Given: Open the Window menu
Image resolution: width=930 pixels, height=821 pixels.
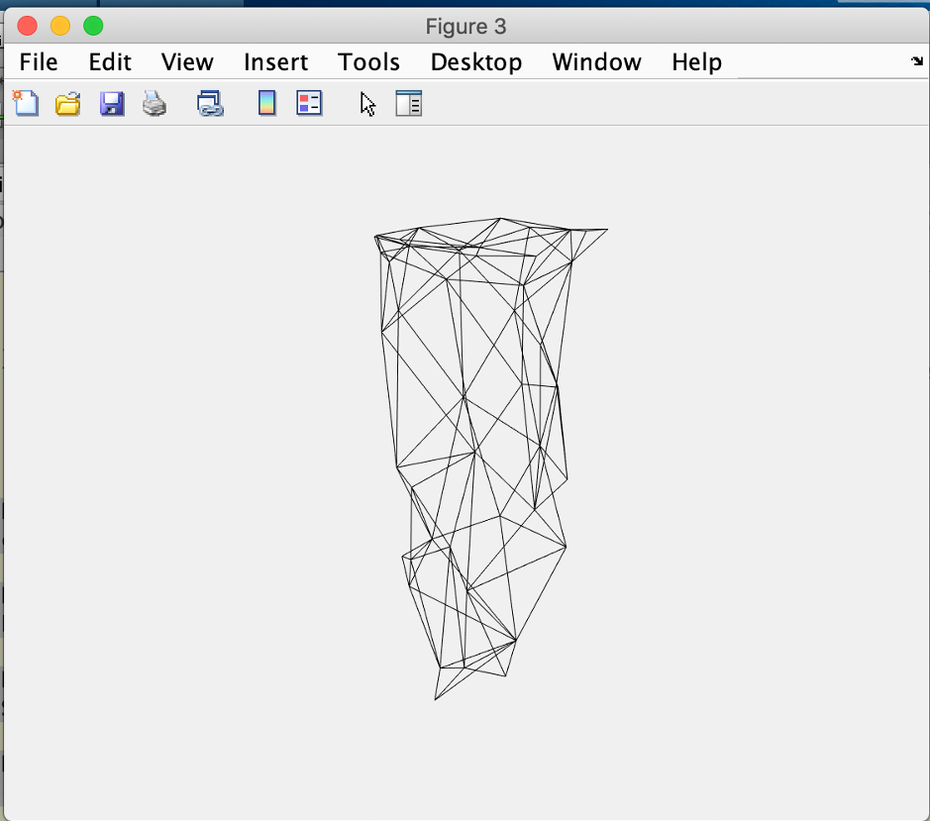Looking at the screenshot, I should (596, 62).
